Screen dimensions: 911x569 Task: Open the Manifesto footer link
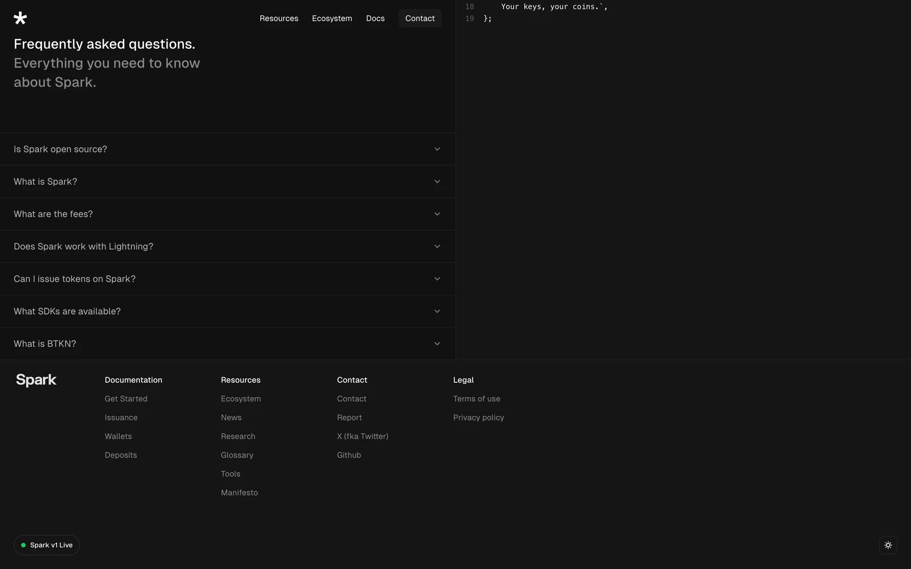(239, 493)
